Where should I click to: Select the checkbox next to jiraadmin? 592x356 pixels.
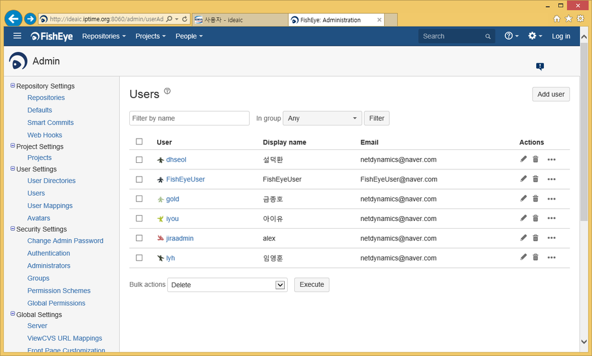pos(139,238)
